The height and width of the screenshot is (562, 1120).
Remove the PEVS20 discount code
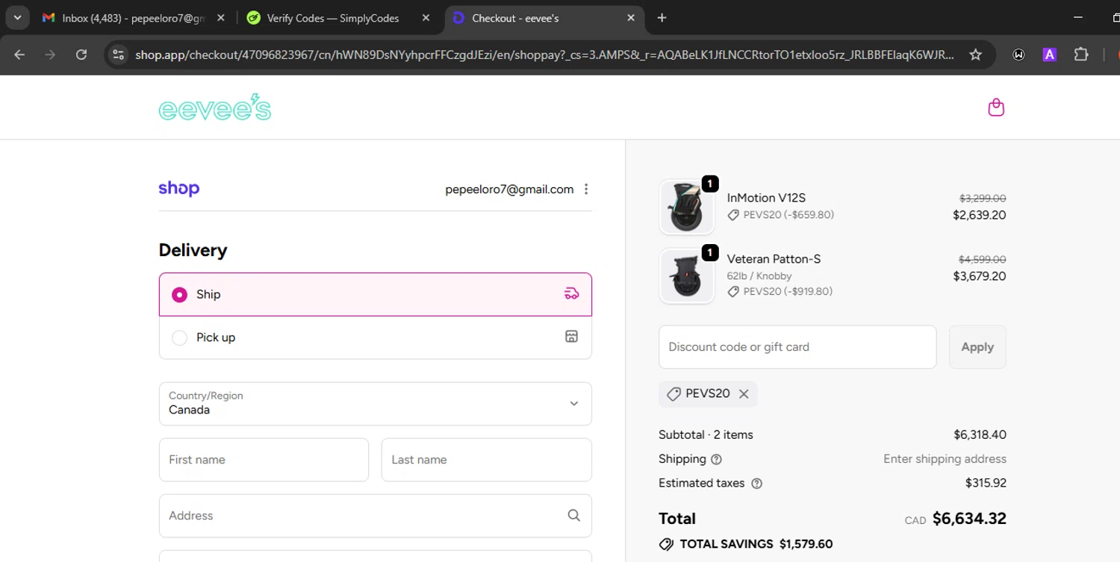click(744, 394)
